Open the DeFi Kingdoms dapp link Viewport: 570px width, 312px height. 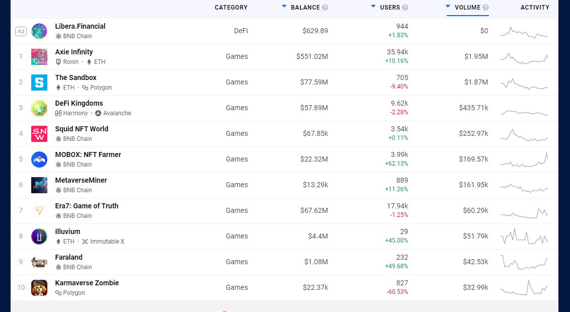[79, 103]
